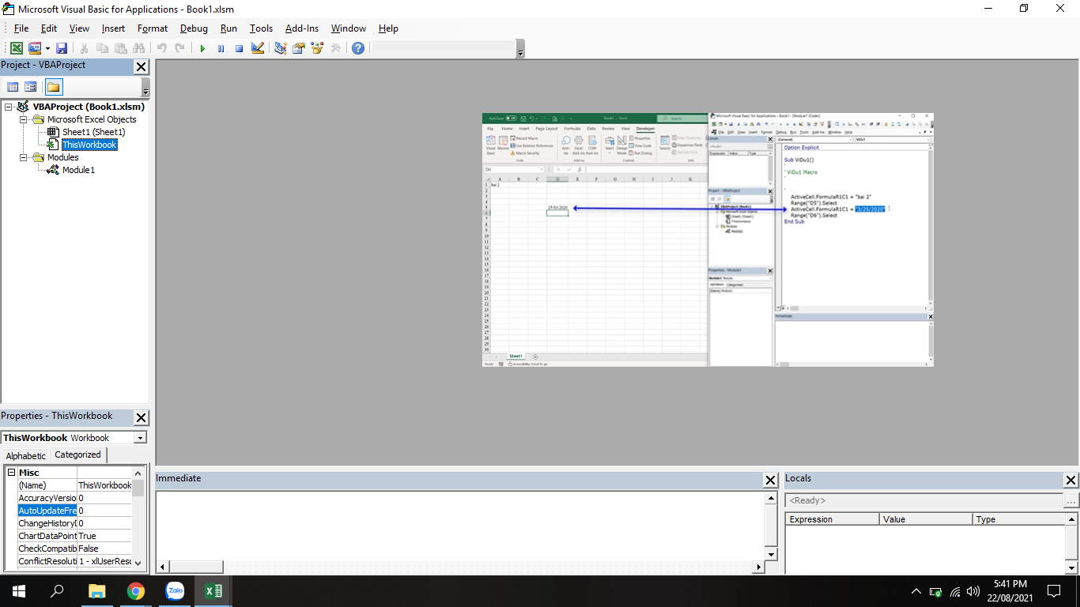Click the Paste clipboard icon
Image resolution: width=1080 pixels, height=607 pixels.
120,48
